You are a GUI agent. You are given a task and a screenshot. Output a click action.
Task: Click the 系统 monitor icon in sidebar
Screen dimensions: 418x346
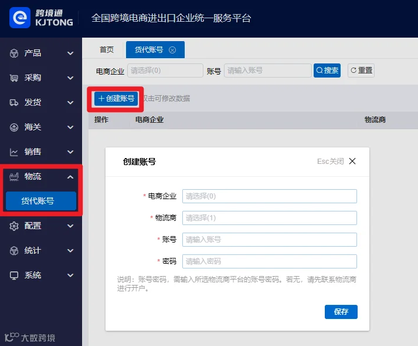tap(14, 275)
